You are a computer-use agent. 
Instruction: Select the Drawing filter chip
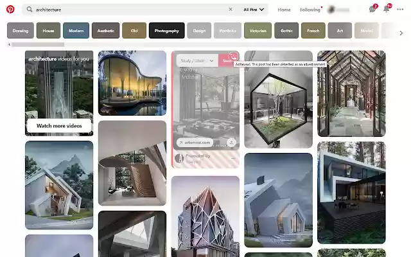[x=21, y=30]
